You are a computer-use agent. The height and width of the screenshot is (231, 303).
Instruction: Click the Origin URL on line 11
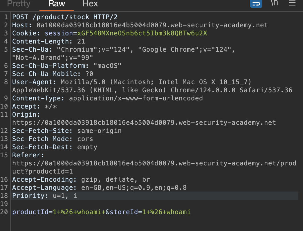click(144, 123)
